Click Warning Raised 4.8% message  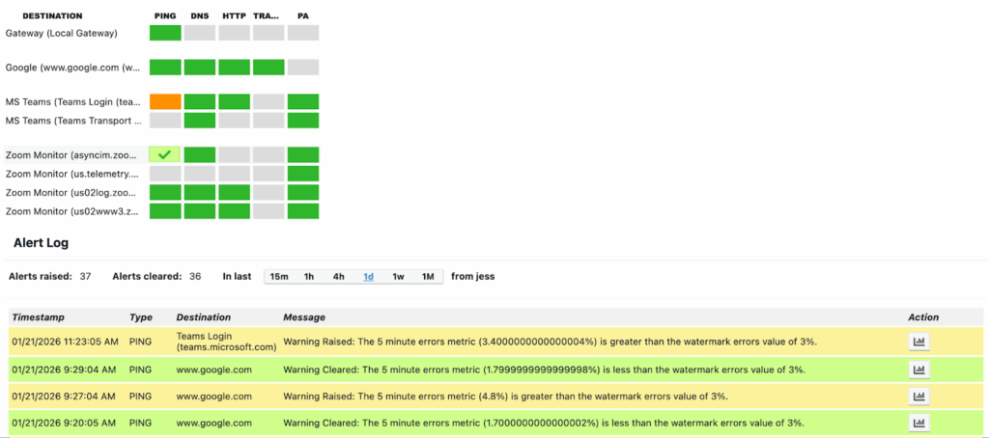click(505, 397)
